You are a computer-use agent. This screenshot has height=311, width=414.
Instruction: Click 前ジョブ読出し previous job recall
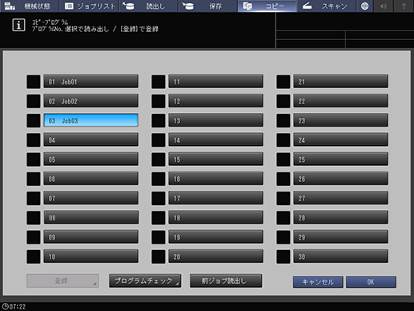(226, 281)
